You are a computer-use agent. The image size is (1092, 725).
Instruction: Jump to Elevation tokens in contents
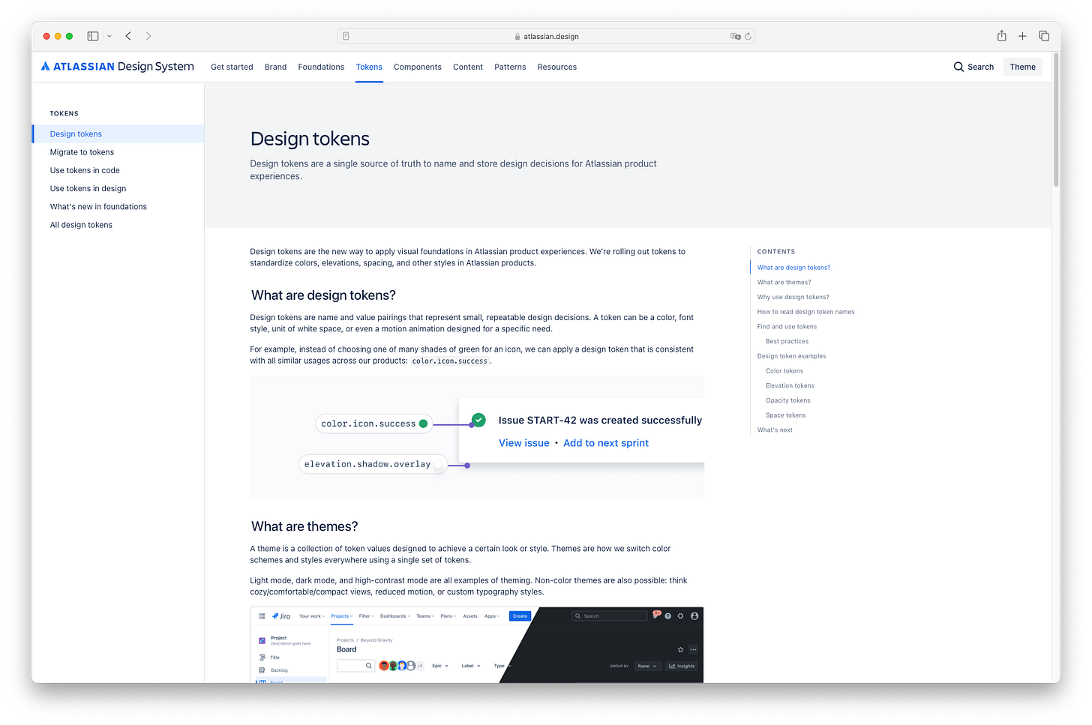click(790, 385)
